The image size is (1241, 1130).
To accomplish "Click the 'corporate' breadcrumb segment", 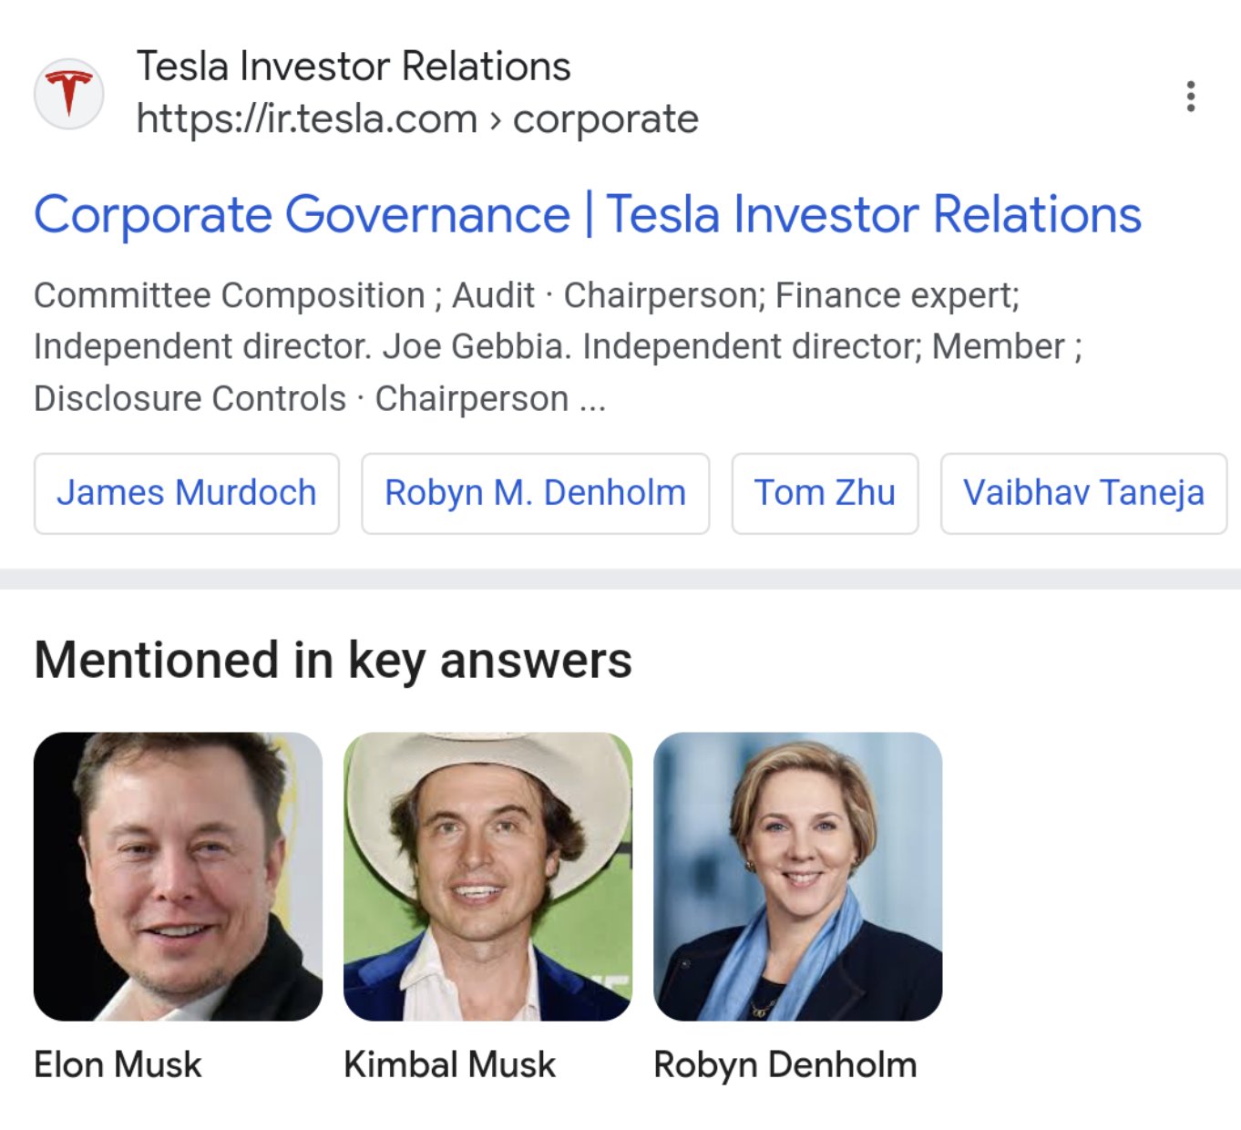I will click(x=605, y=119).
